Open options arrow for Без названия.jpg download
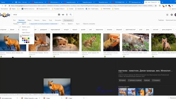The width and height of the screenshot is (176, 99). 17,98
